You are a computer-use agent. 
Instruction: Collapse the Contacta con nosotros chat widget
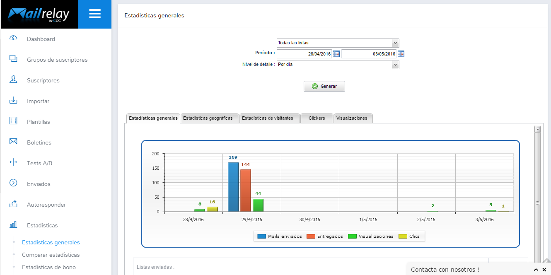(x=536, y=269)
